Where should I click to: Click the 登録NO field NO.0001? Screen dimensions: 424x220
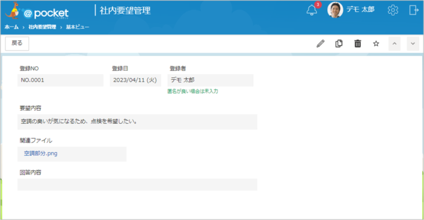pos(61,80)
